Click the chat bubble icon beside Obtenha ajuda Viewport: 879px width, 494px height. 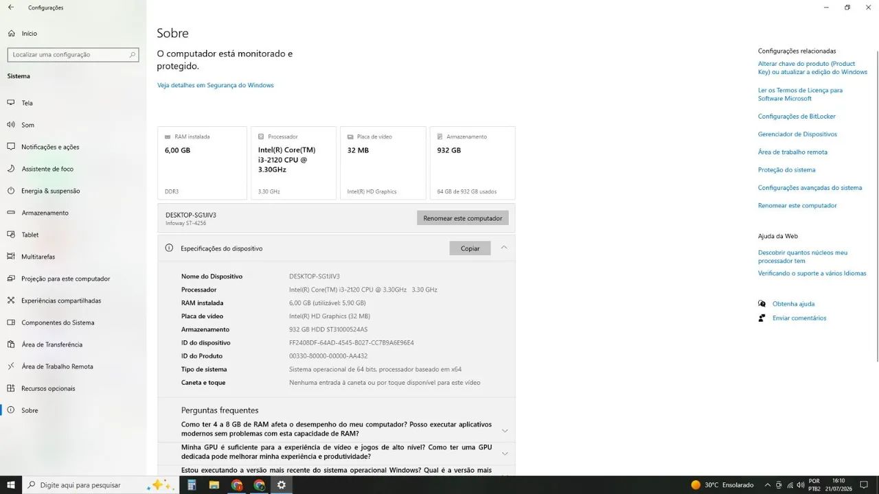(762, 304)
